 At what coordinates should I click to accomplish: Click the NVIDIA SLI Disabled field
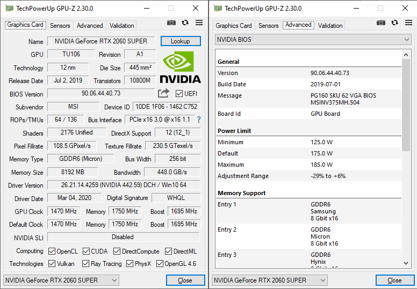pyautogui.click(x=124, y=237)
